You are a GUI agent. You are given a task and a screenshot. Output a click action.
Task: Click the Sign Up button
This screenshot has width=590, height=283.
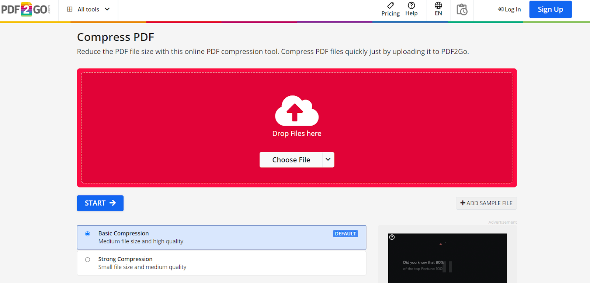coord(551,10)
